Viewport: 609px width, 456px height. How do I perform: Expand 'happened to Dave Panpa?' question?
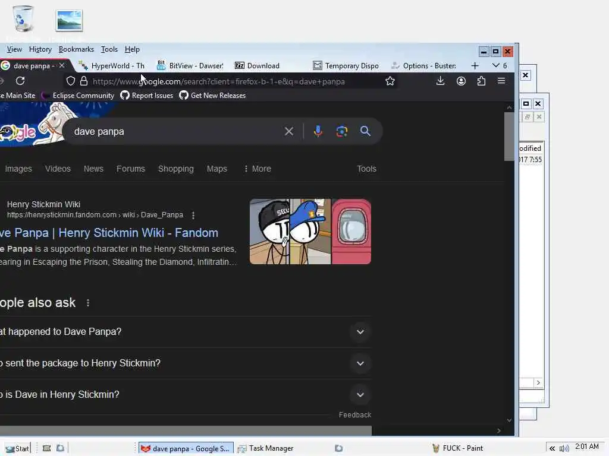[360, 332]
